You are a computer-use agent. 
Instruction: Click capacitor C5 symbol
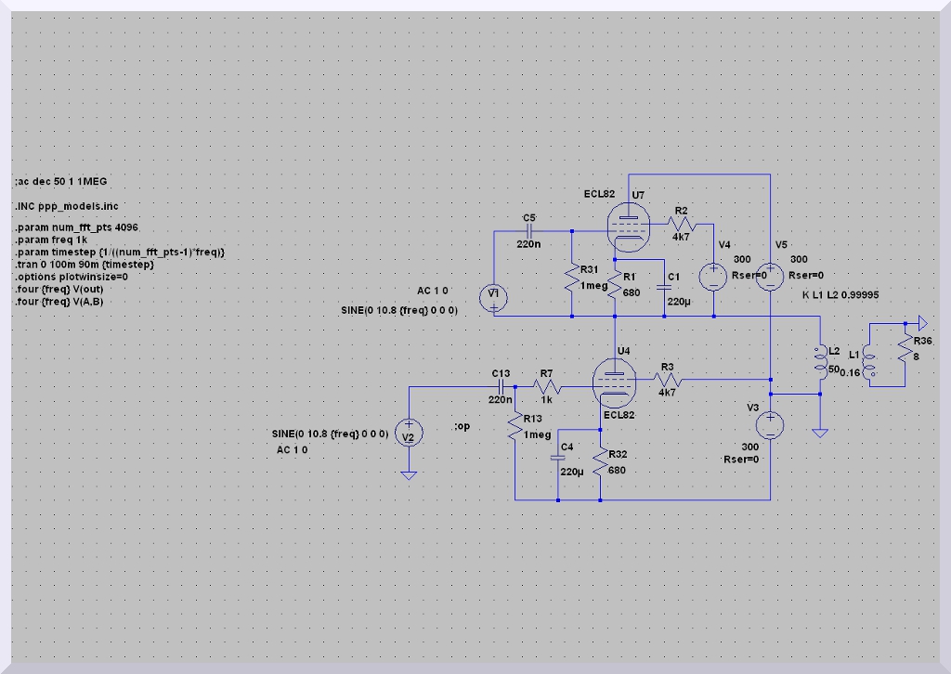pos(529,231)
